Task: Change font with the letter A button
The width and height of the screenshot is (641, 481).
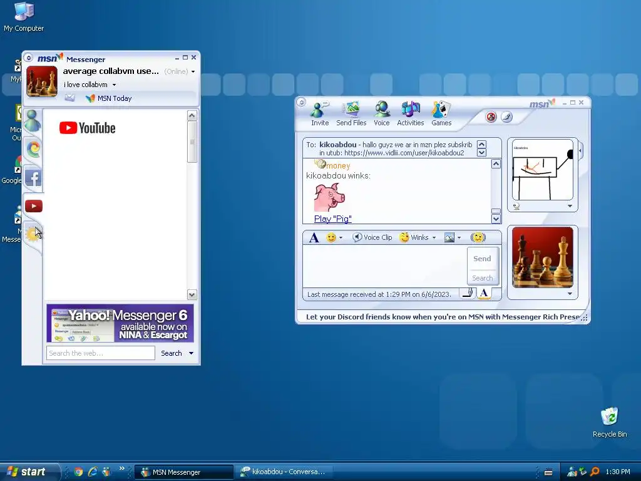Action: point(314,237)
